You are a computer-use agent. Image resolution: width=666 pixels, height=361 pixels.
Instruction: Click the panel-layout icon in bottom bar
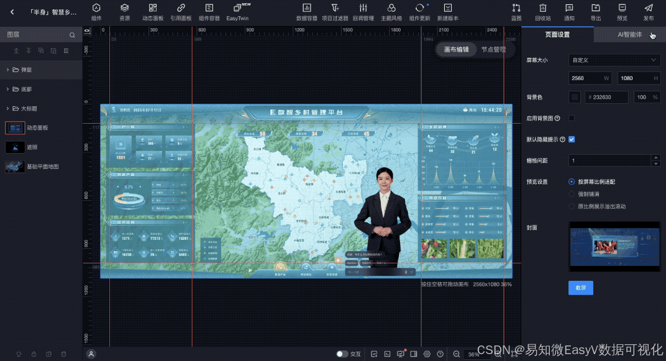click(414, 354)
